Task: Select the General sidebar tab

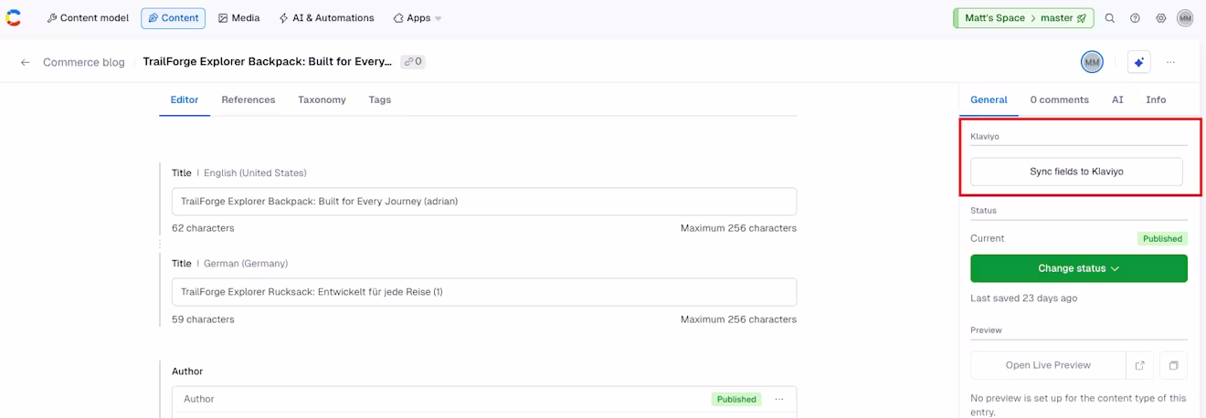Action: point(989,99)
